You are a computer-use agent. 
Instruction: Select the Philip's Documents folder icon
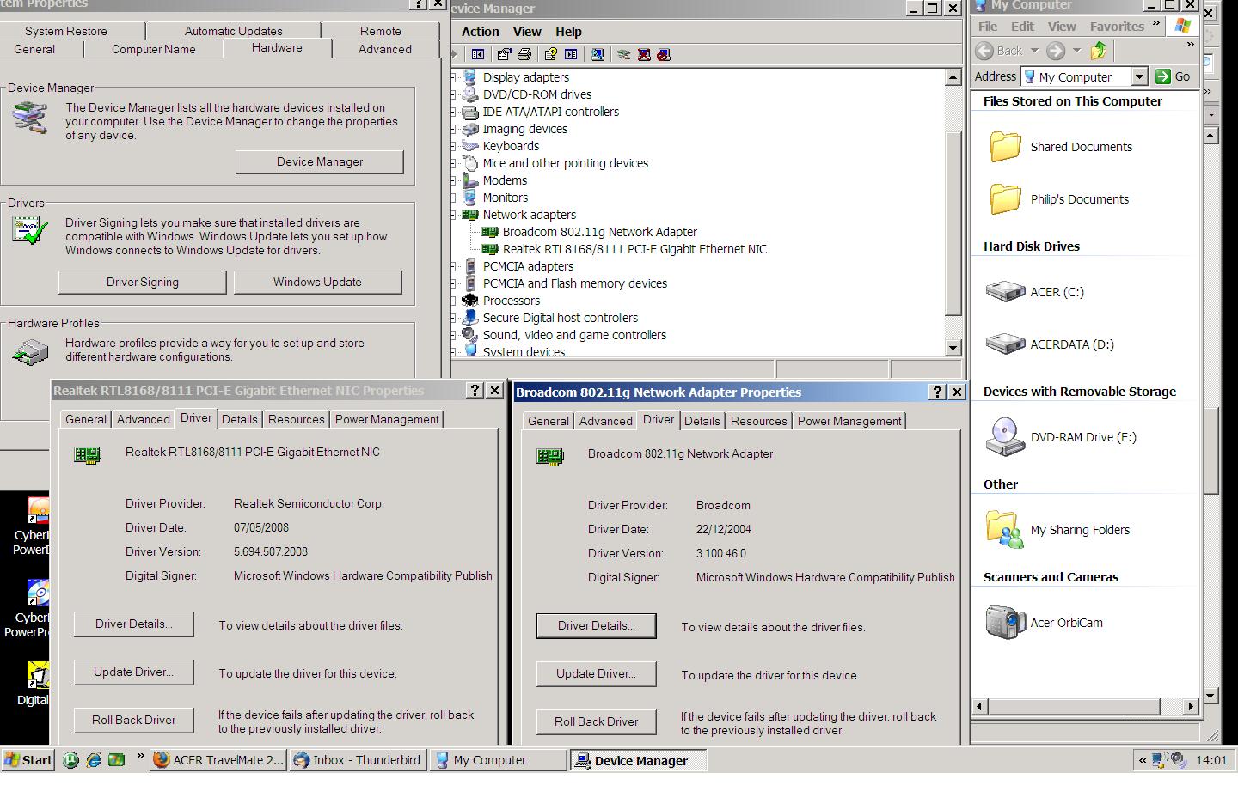[x=1004, y=199]
